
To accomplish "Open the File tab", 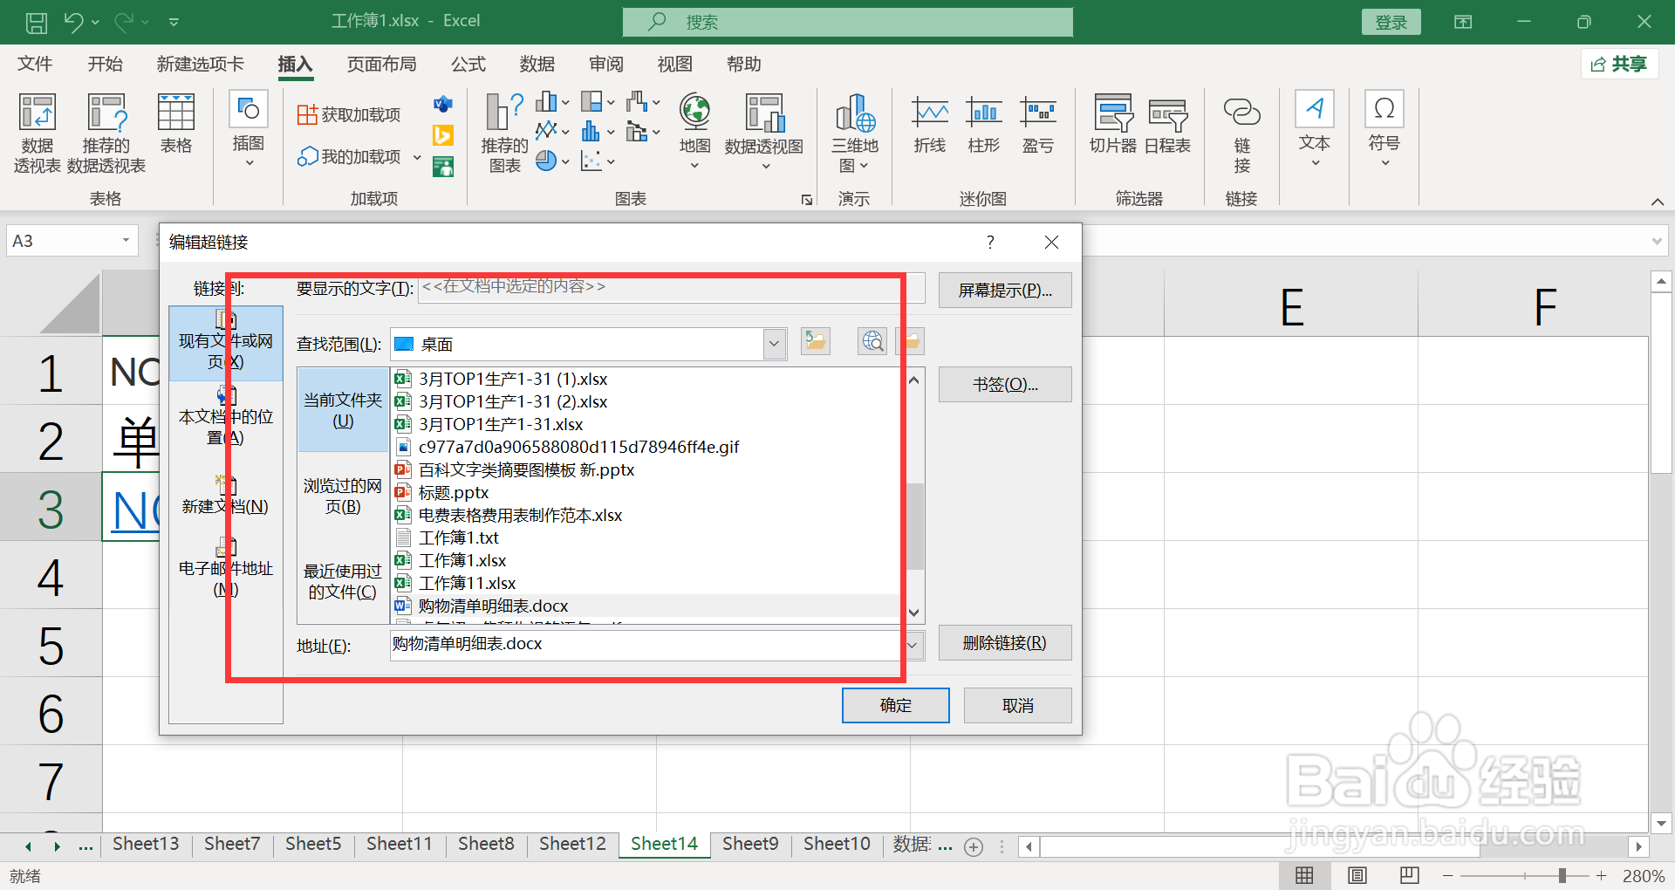I will tap(35, 64).
